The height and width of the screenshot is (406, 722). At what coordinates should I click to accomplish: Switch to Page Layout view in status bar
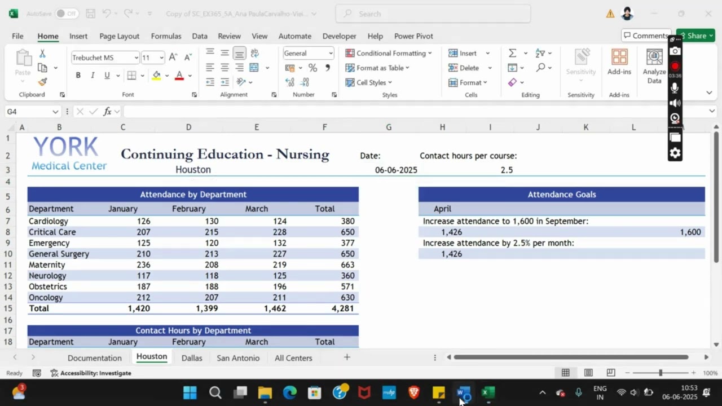pos(588,373)
